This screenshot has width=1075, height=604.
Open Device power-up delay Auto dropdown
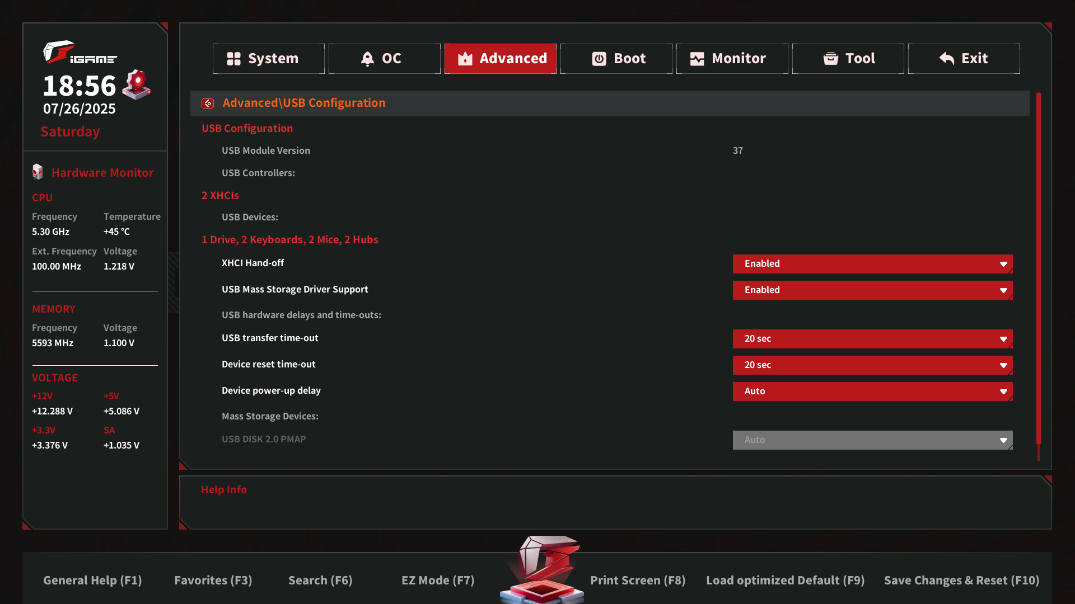click(872, 391)
